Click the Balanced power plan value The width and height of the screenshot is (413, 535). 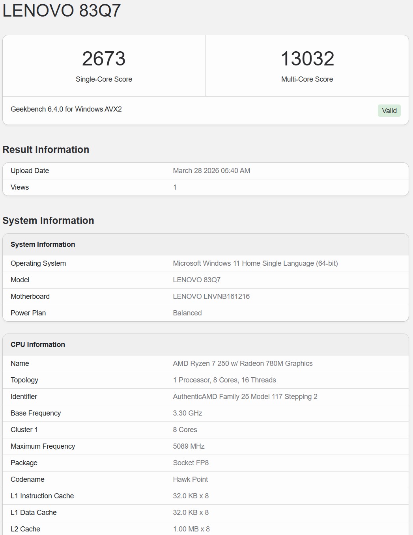(x=187, y=313)
